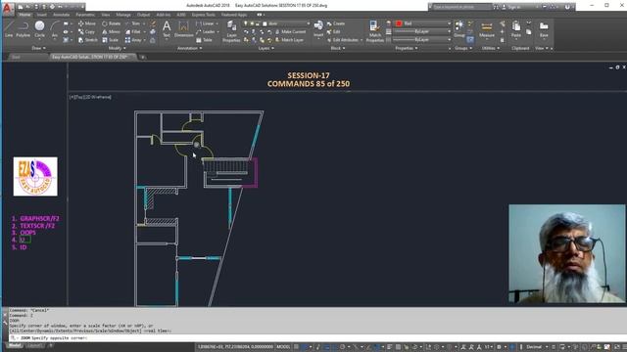Click the Mirror tool
The image size is (627, 352).
pyautogui.click(x=111, y=31)
